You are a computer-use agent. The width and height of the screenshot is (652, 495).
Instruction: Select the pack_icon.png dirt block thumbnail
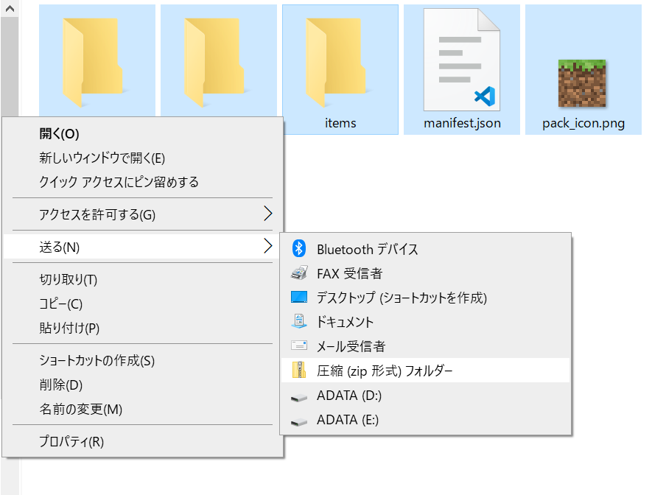(582, 83)
